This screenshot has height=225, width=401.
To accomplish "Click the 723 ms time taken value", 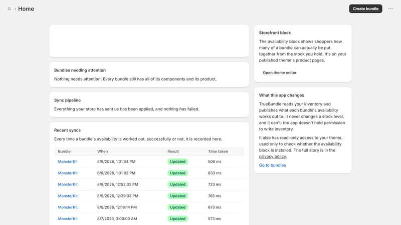I will 215,184.
